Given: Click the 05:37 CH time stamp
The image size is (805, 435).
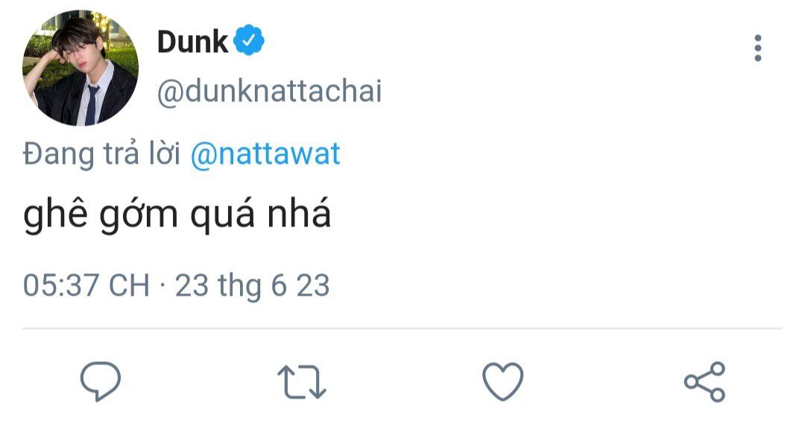Looking at the screenshot, I should tap(86, 286).
